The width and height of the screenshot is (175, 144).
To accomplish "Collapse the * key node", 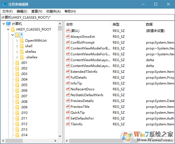I will 13,35.
